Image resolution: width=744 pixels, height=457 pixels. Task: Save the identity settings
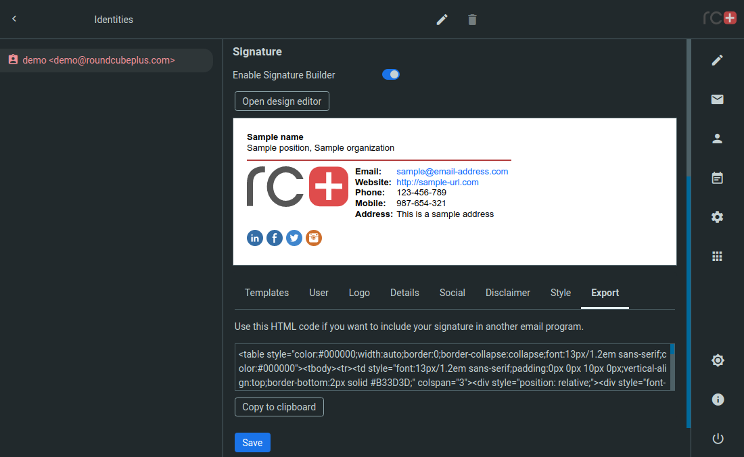pos(252,442)
